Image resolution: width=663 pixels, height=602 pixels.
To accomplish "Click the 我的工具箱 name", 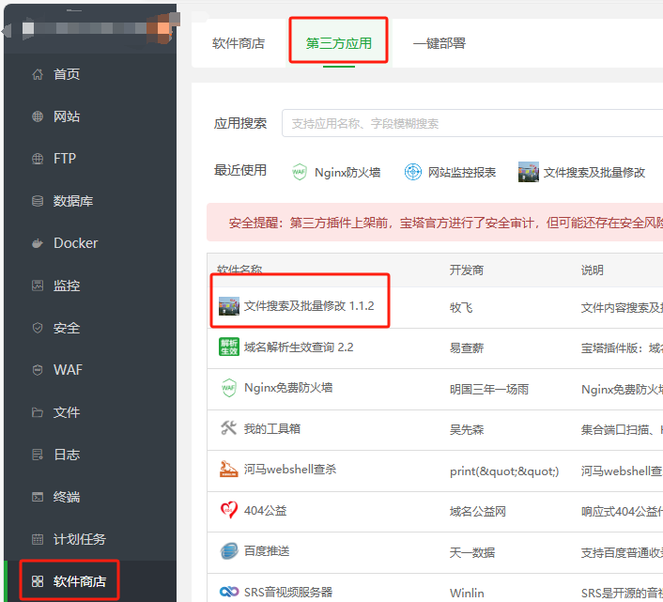I will pyautogui.click(x=272, y=428).
